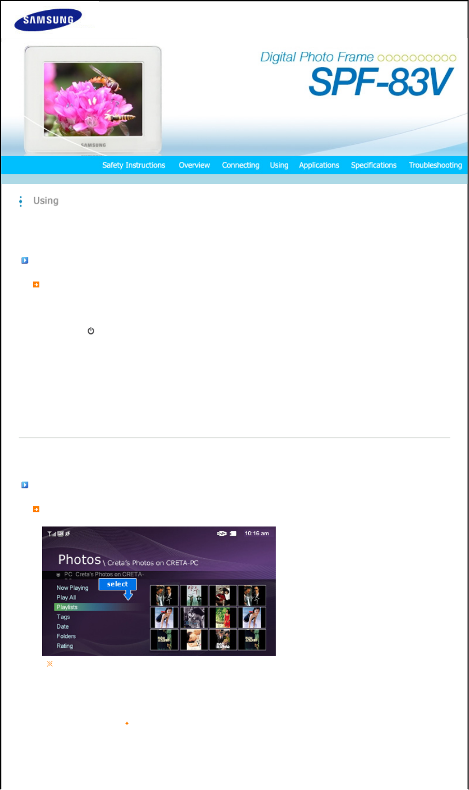This screenshot has height=790, width=469.
Task: Click the small orange diamond bullet
Action: [127, 723]
